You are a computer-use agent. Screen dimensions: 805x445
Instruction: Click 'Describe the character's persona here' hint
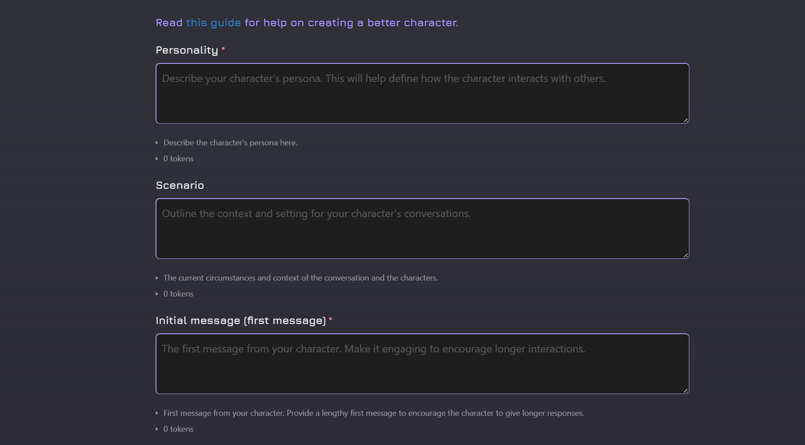click(231, 143)
